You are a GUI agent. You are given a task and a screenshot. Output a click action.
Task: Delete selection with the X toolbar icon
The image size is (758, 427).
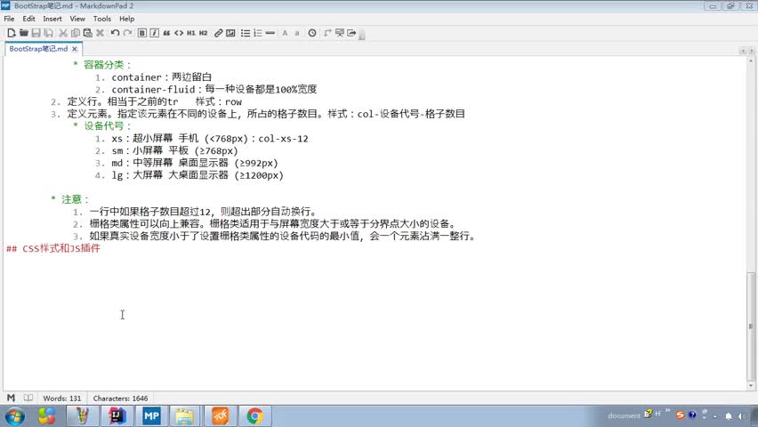tap(100, 33)
